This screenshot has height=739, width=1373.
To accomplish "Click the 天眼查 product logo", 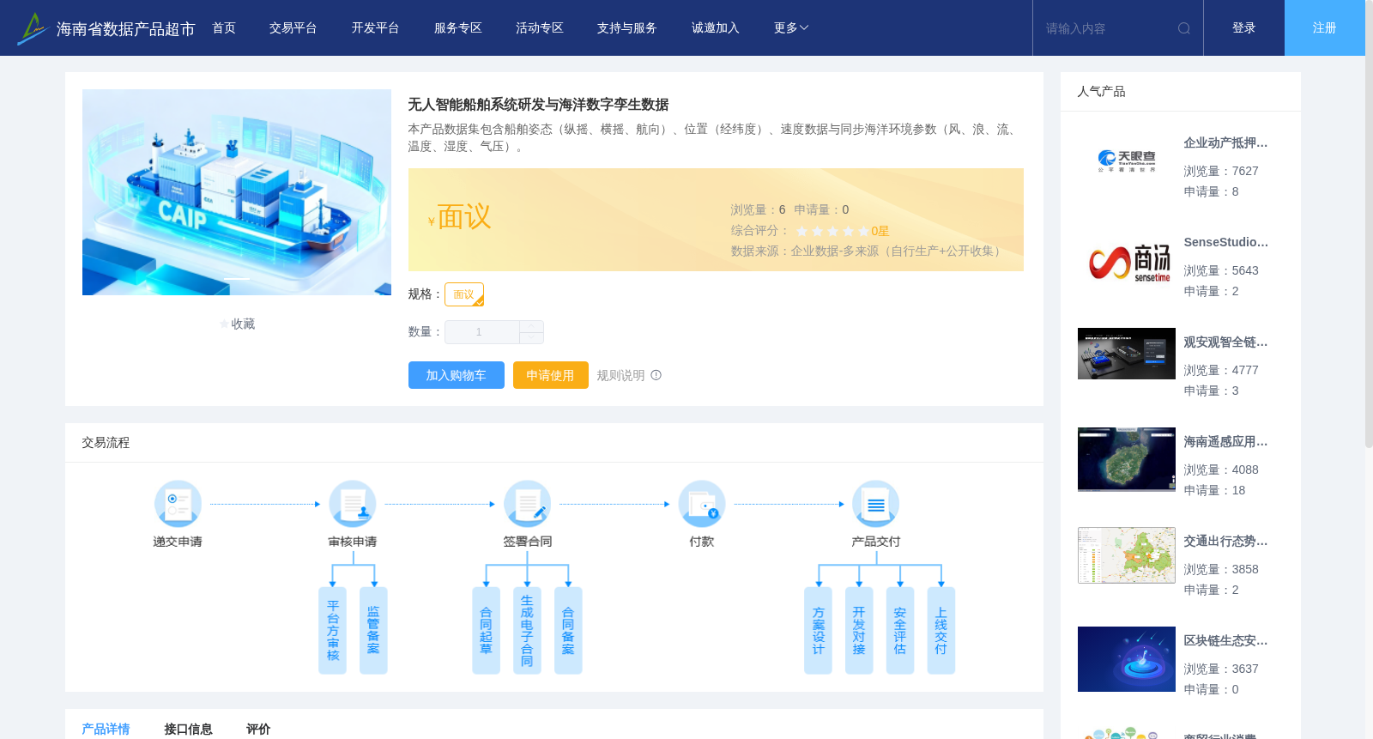I will pos(1127,161).
